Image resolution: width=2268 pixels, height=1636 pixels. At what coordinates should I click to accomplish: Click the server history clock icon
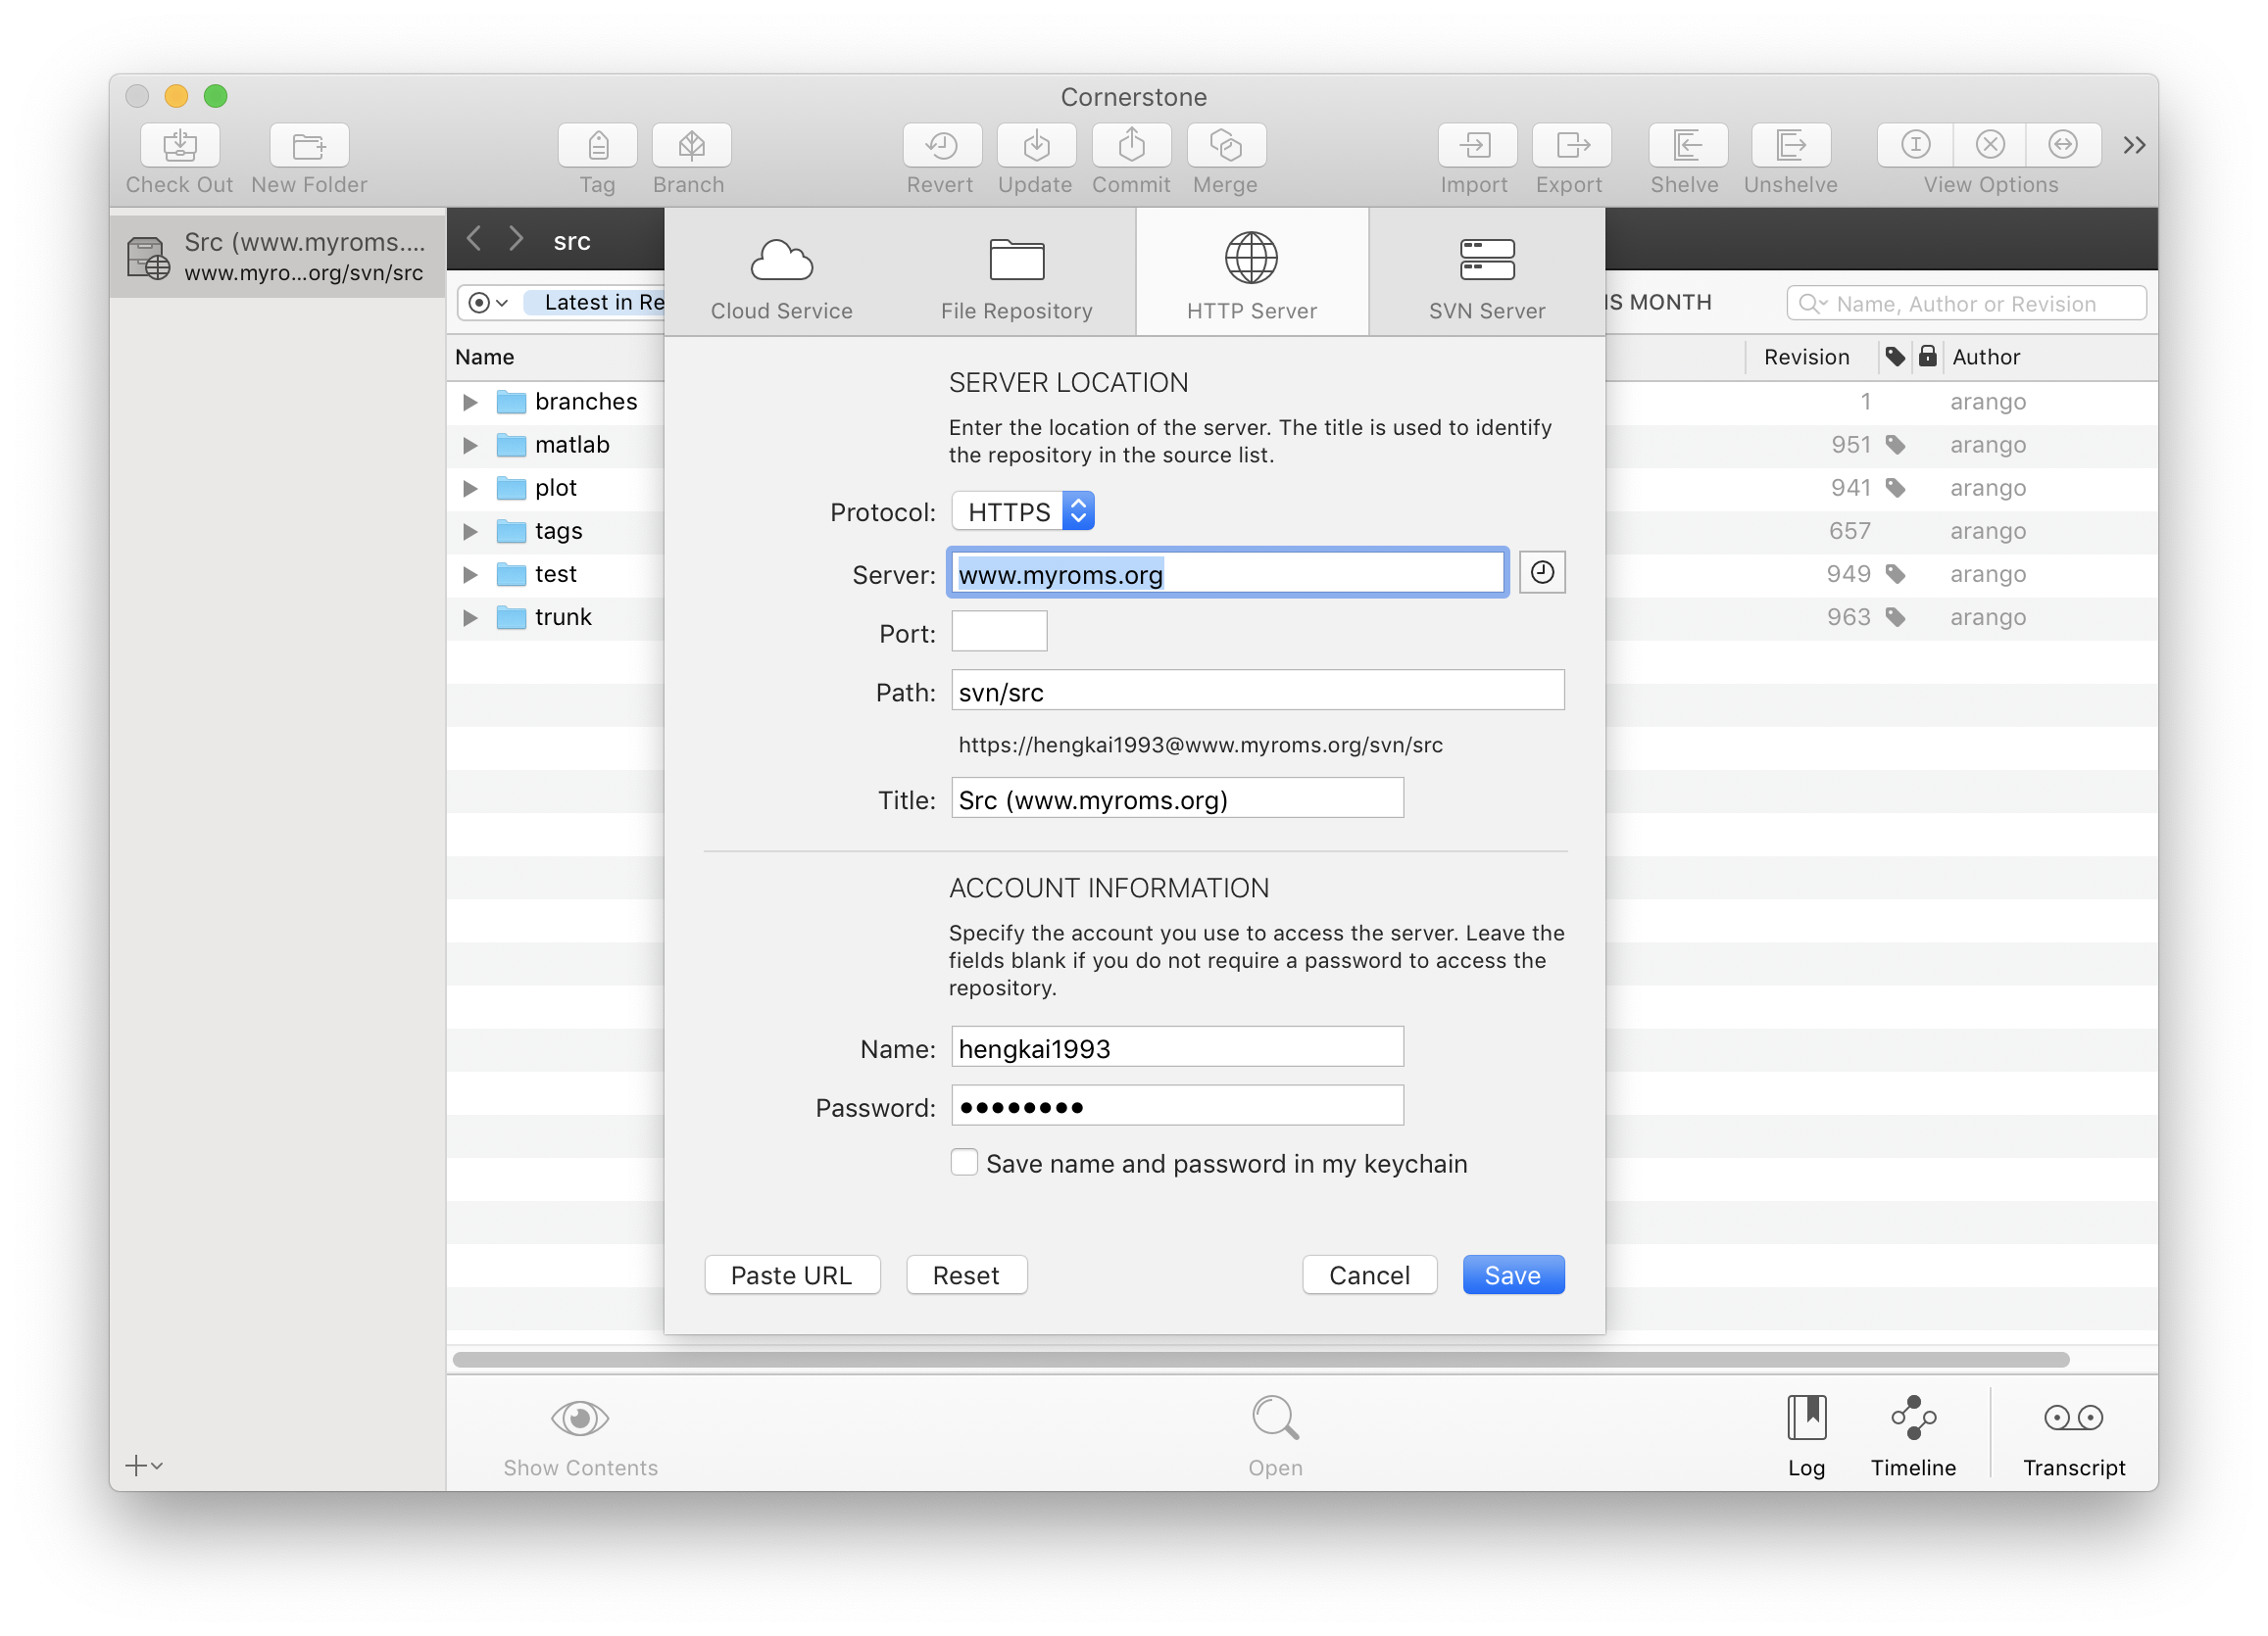[x=1541, y=572]
